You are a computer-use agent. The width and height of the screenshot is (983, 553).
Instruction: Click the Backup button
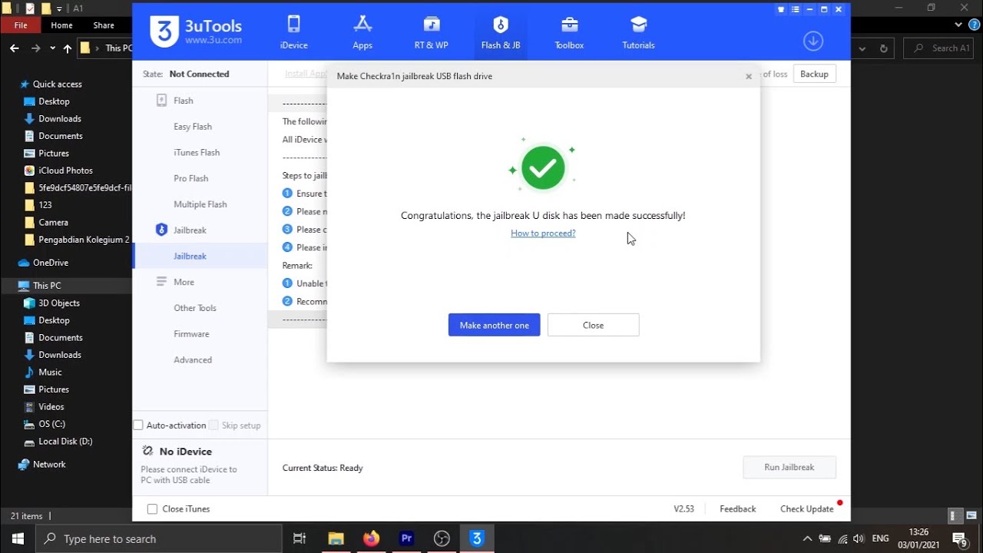click(814, 74)
